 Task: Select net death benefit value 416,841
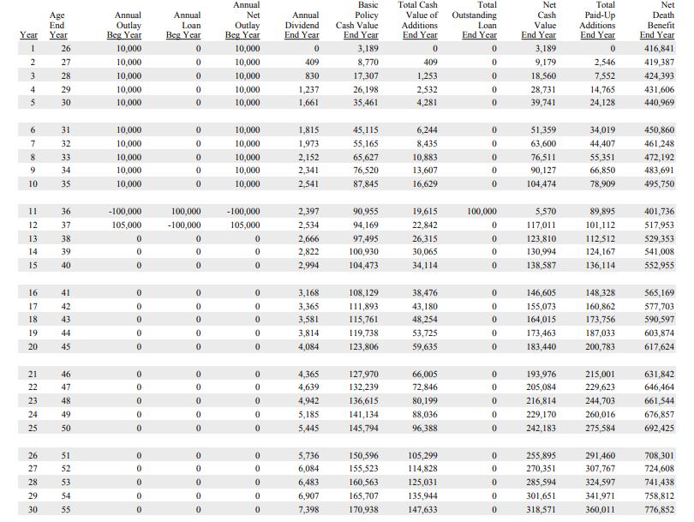[660, 49]
